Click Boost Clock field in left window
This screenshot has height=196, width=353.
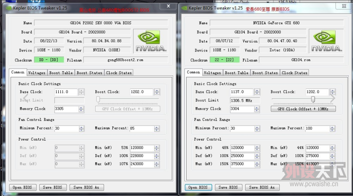click(x=142, y=92)
